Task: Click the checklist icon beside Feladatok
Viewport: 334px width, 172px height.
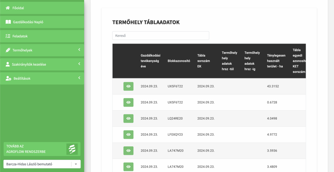Action: [8, 36]
